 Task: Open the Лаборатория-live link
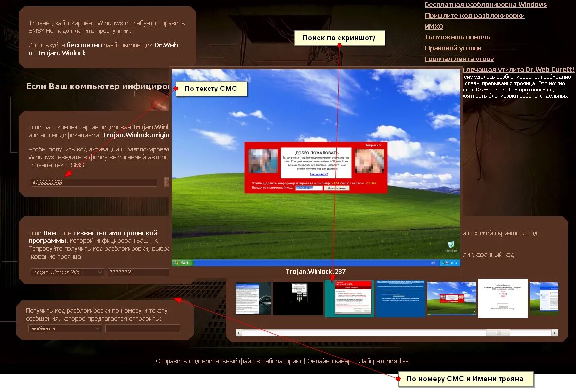pos(383,361)
